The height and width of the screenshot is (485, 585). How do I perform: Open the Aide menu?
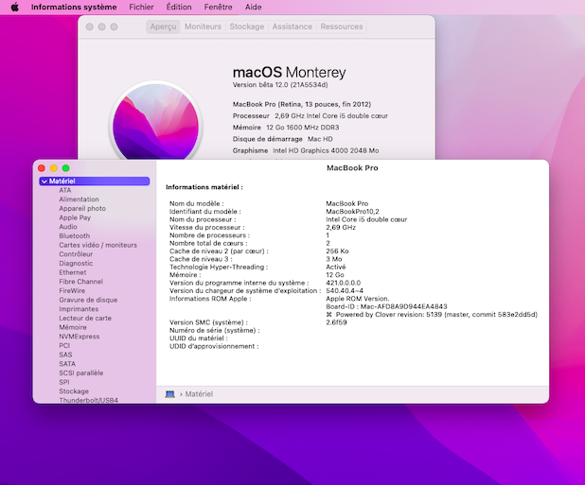point(254,7)
